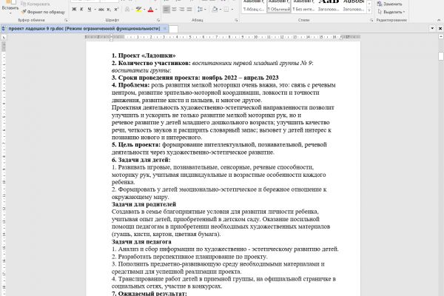The height and width of the screenshot is (296, 444).
Task: Click Копировать in the clipboard group
Action: [x=36, y=4]
